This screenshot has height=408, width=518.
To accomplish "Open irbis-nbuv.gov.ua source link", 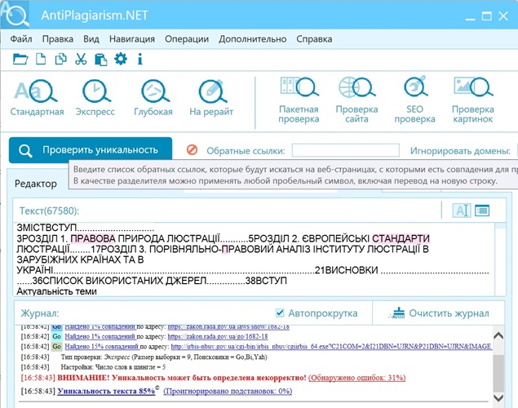I will pos(330,347).
